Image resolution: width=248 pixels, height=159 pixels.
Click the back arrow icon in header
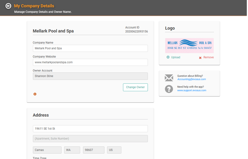pos(8,6)
